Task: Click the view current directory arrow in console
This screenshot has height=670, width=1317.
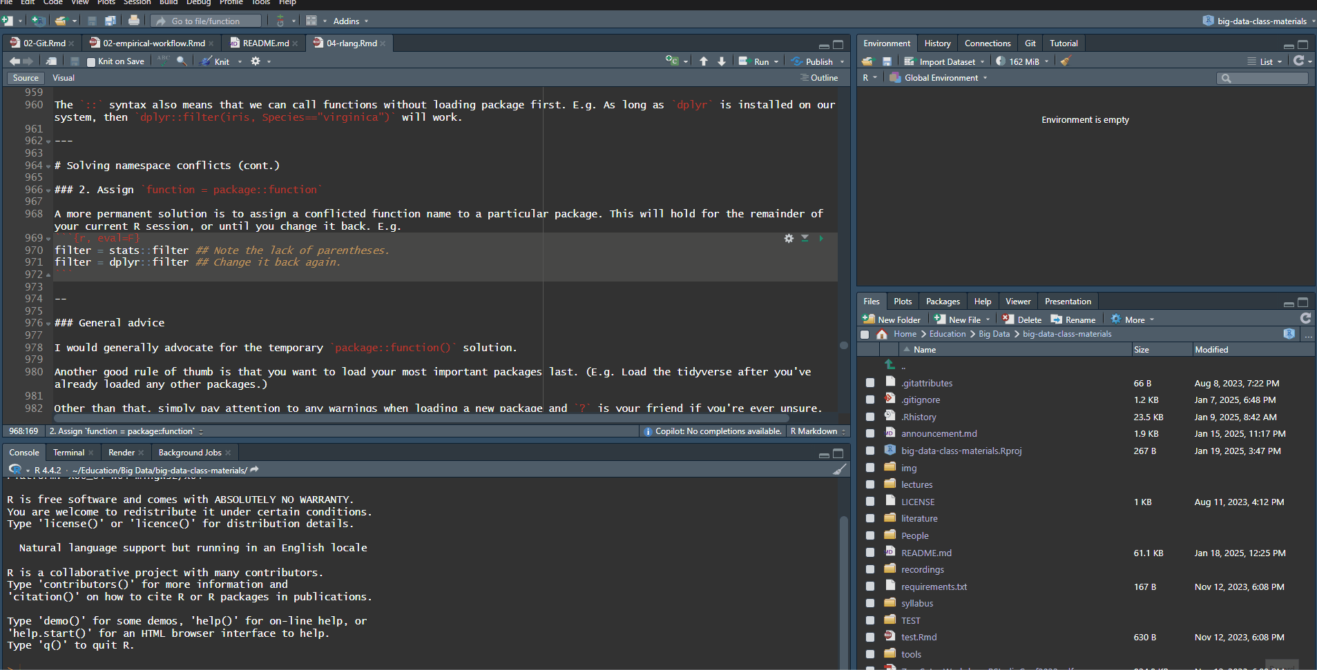Action: coord(254,470)
